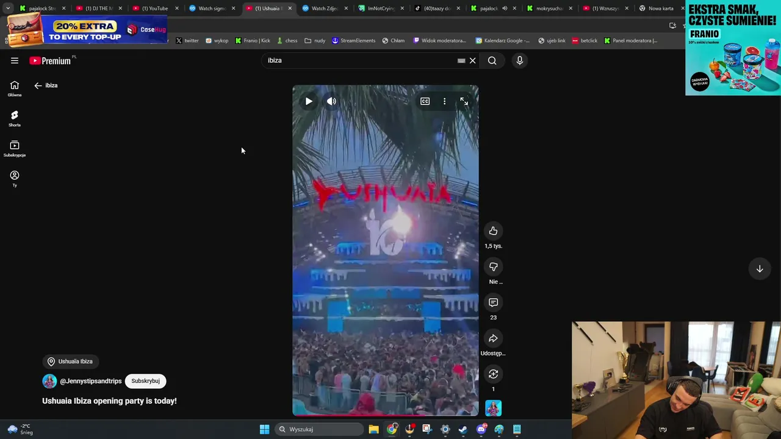This screenshot has width=781, height=439.
Task: Open the Panel moderatora bookmark
Action: 630,41
